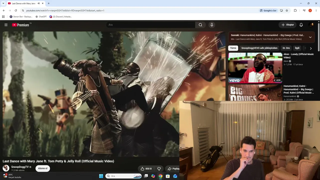The image size is (320, 180).
Task: Open Akon - Lonely video title
Action: pyautogui.click(x=298, y=56)
